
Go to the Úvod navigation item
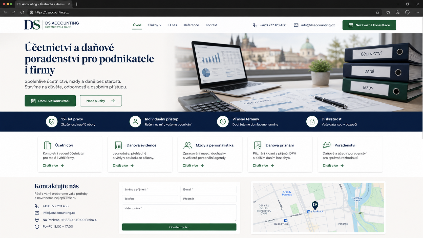137,25
